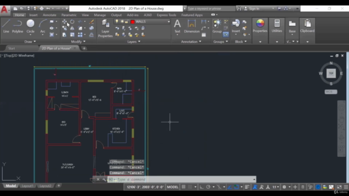Select the Scale tool

[72, 35]
